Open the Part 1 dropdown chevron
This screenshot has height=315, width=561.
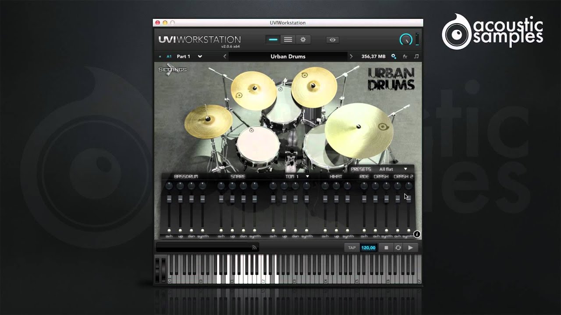point(200,56)
